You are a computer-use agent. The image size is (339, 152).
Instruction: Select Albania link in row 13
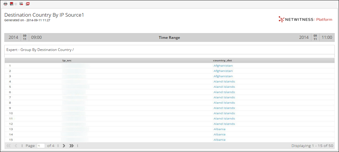(219, 129)
